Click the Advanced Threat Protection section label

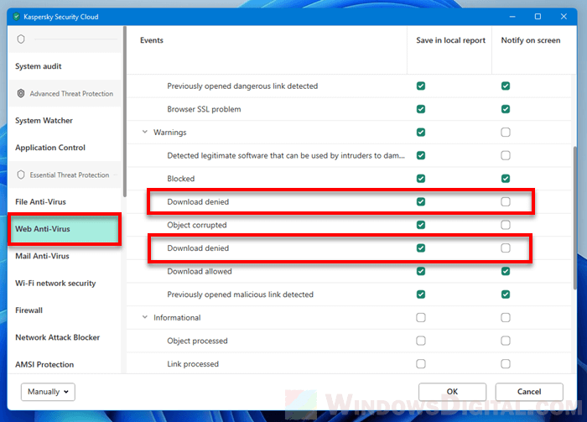[71, 94]
